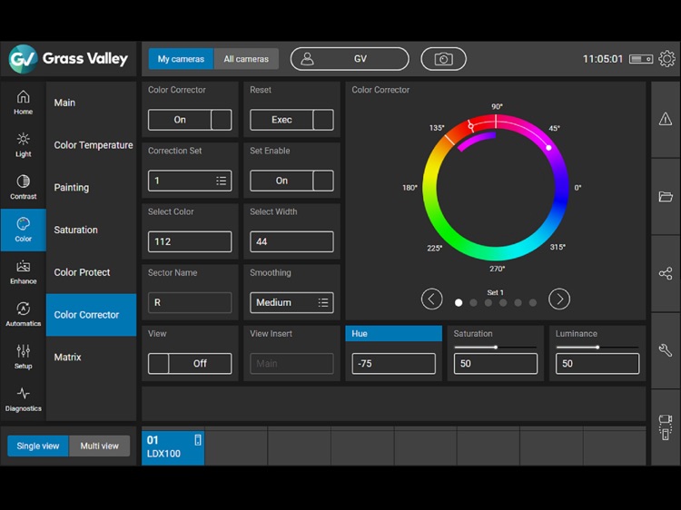The image size is (681, 510).
Task: Click the share network icon
Action: 665,273
